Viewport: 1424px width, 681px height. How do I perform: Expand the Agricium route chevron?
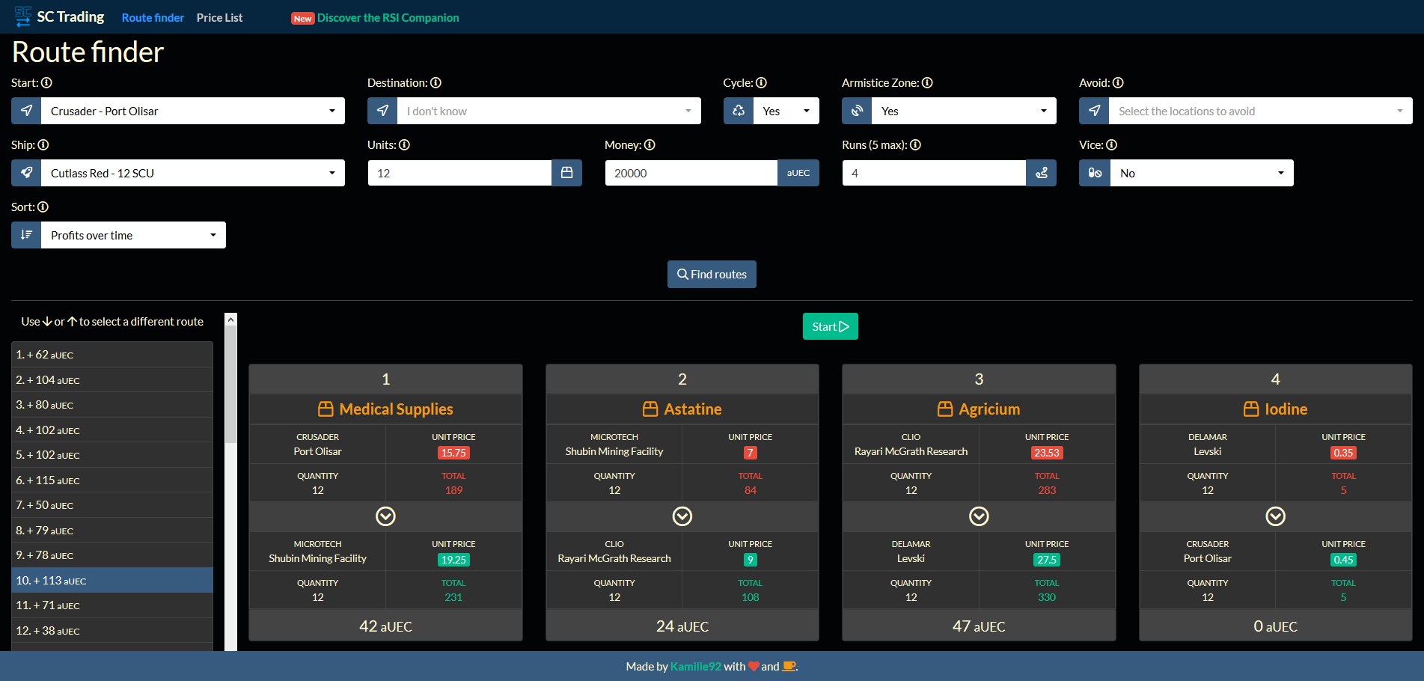point(979,516)
